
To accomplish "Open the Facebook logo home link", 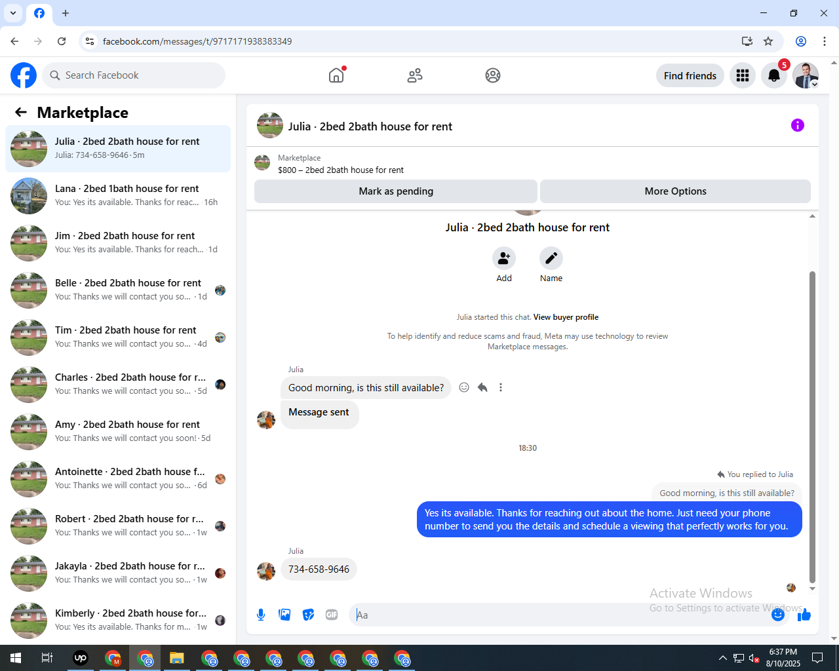I will click(24, 75).
